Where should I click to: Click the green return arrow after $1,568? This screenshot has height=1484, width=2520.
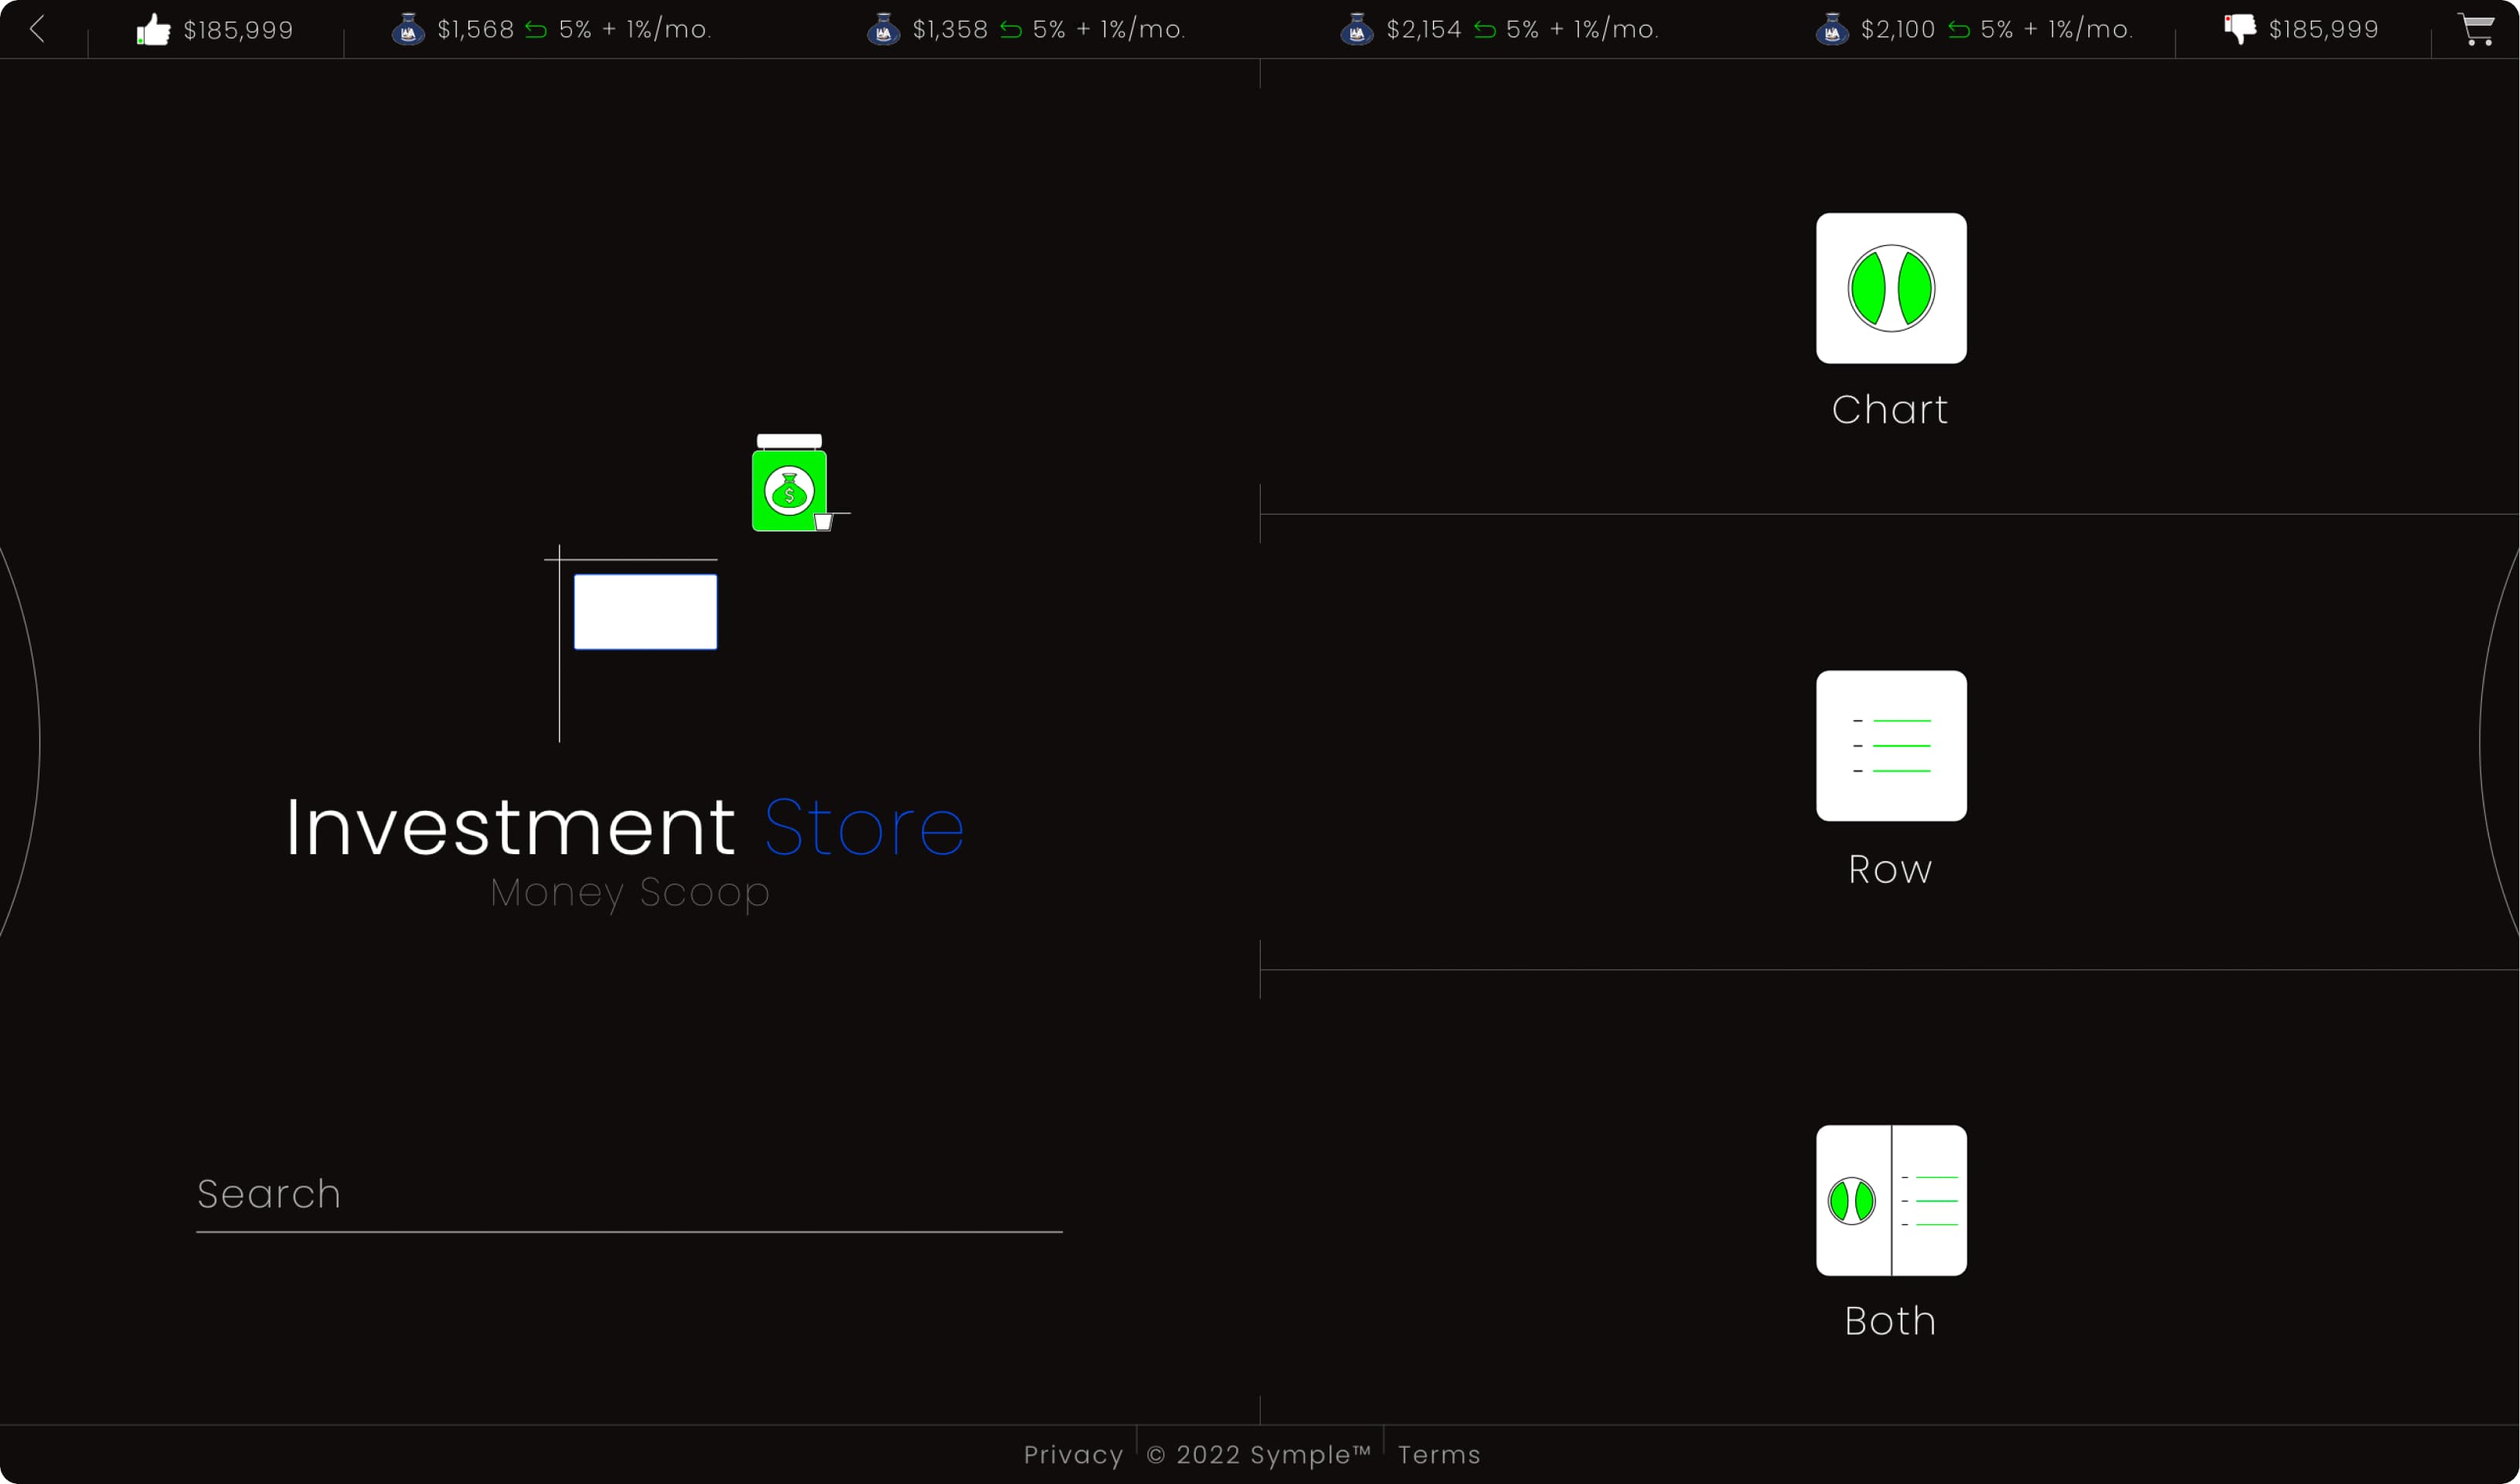[x=536, y=30]
